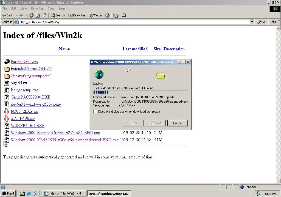This screenshot has width=281, height=197.
Task: Download Windows2000-Extended-kernel-v29b file
Action: pos(55,133)
